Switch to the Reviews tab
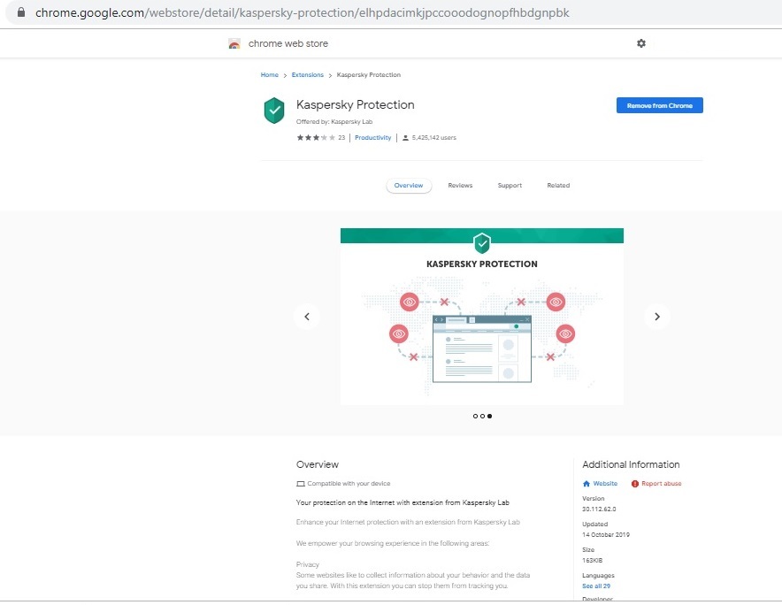782x605 pixels. pyautogui.click(x=460, y=186)
